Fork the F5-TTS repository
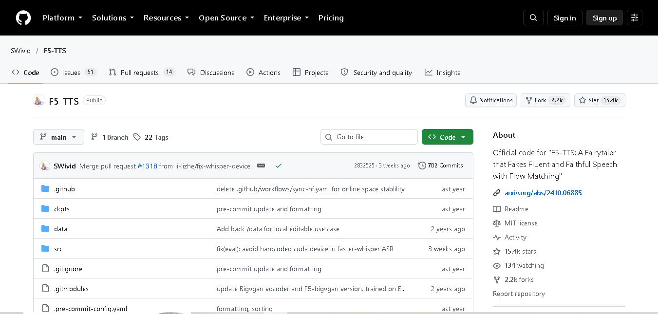The width and height of the screenshot is (658, 314). 545,100
